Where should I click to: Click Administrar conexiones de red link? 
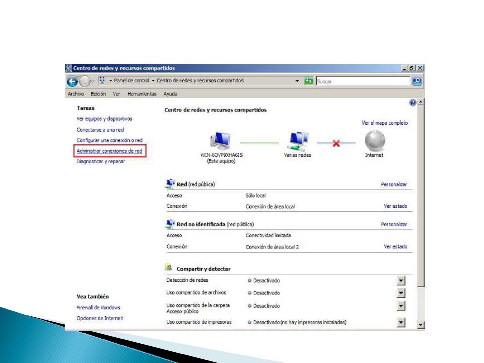click(x=109, y=151)
